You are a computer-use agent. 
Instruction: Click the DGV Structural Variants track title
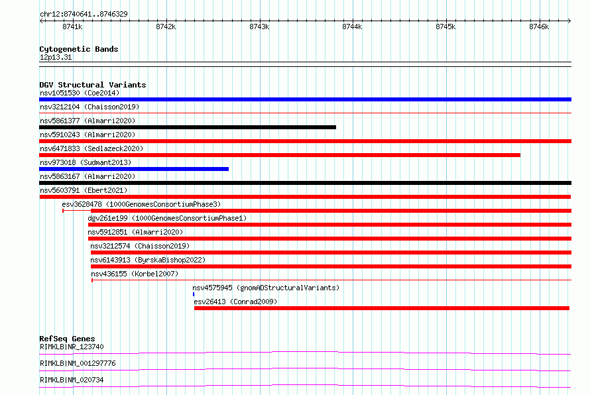93,85
